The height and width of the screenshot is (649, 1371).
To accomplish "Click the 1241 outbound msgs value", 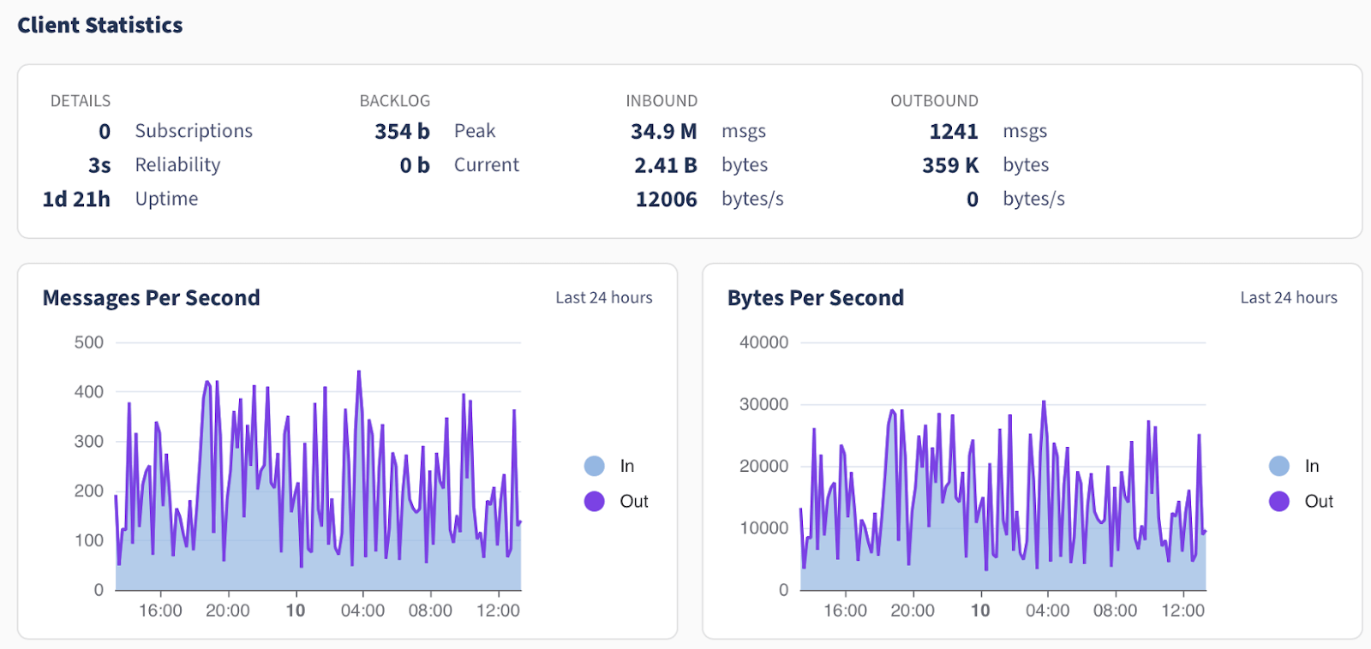I will [953, 131].
